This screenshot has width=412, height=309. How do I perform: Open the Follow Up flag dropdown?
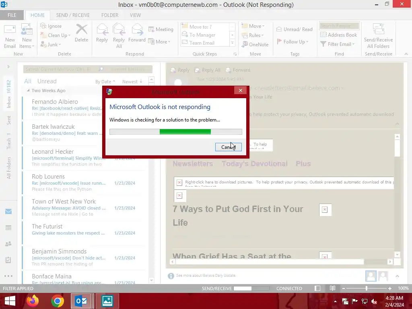(x=293, y=41)
